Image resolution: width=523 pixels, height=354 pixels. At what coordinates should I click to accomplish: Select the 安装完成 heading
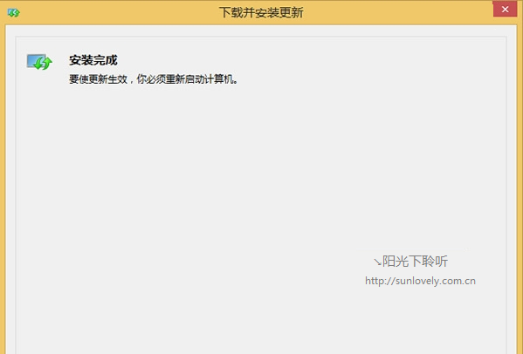click(93, 60)
